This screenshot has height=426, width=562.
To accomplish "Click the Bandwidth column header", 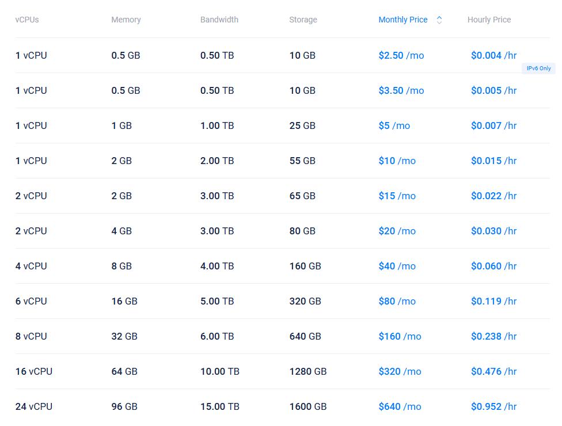I will point(219,20).
